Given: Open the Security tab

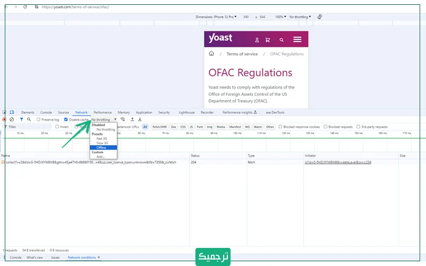Looking at the screenshot, I should click(164, 112).
